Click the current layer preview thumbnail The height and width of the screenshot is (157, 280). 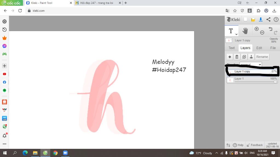pos(229,40)
